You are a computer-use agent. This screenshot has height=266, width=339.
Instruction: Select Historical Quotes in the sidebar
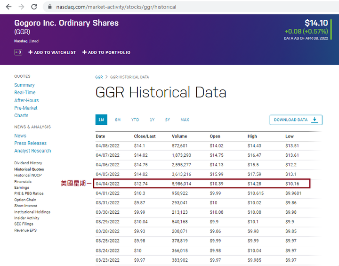pyautogui.click(x=29, y=169)
